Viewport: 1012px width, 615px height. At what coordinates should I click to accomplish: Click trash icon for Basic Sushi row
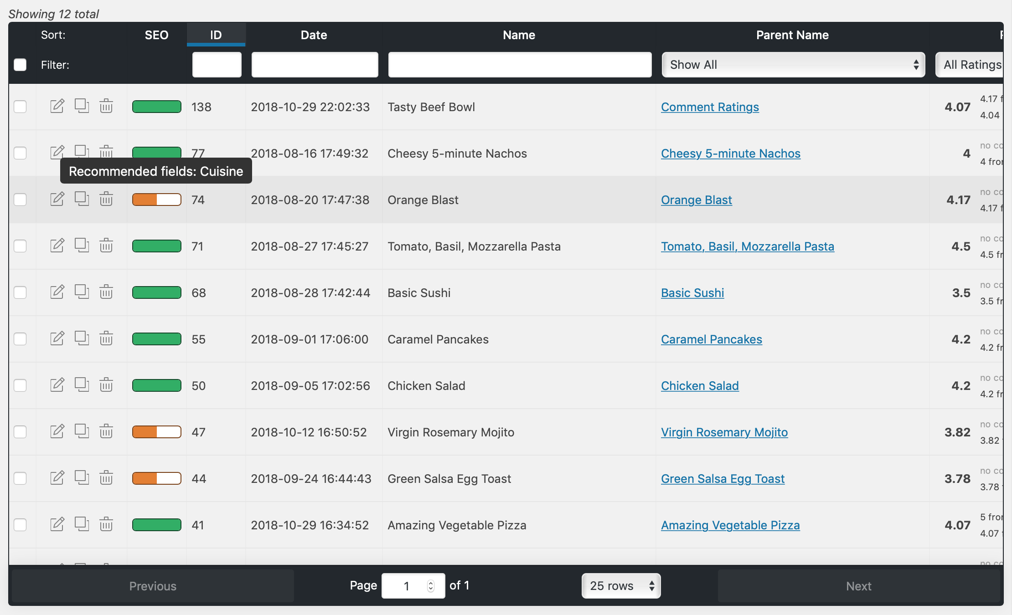coord(106,292)
